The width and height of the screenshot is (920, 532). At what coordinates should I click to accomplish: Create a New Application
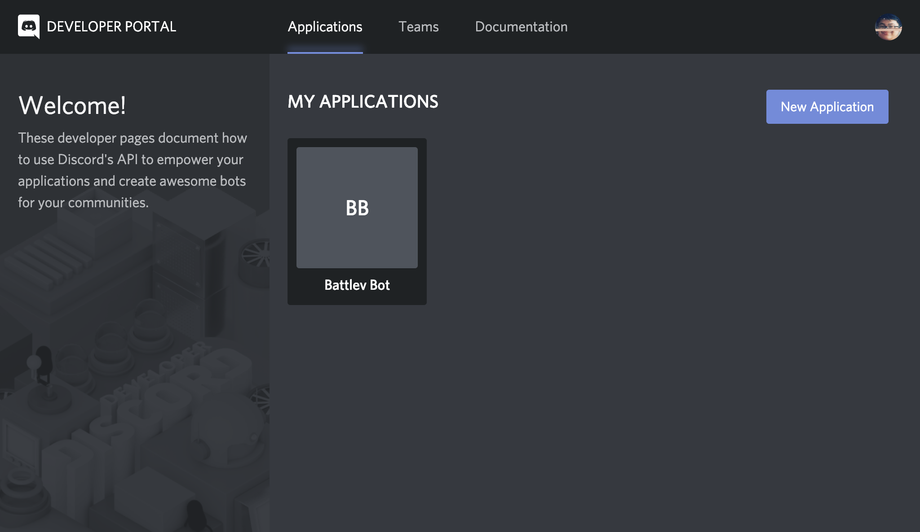point(827,107)
